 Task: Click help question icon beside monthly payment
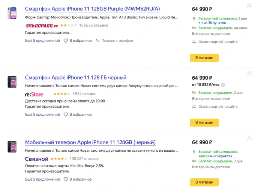click(223, 85)
